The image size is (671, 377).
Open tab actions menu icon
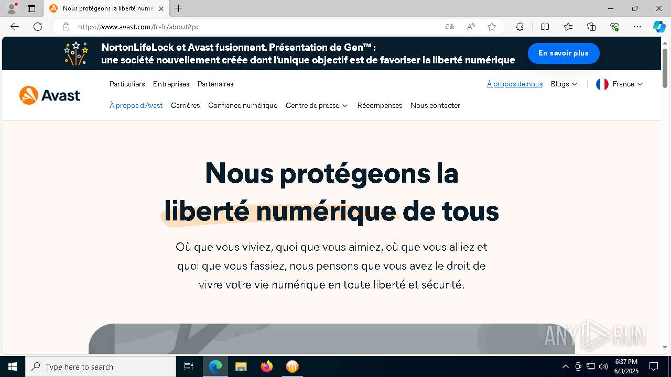(x=31, y=8)
